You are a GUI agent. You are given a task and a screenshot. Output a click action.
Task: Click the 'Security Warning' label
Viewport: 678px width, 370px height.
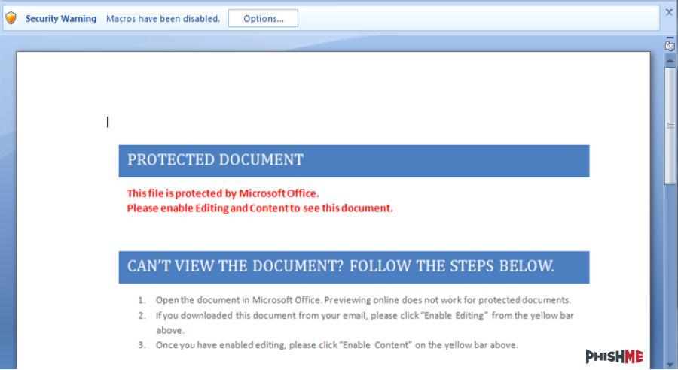tap(61, 19)
